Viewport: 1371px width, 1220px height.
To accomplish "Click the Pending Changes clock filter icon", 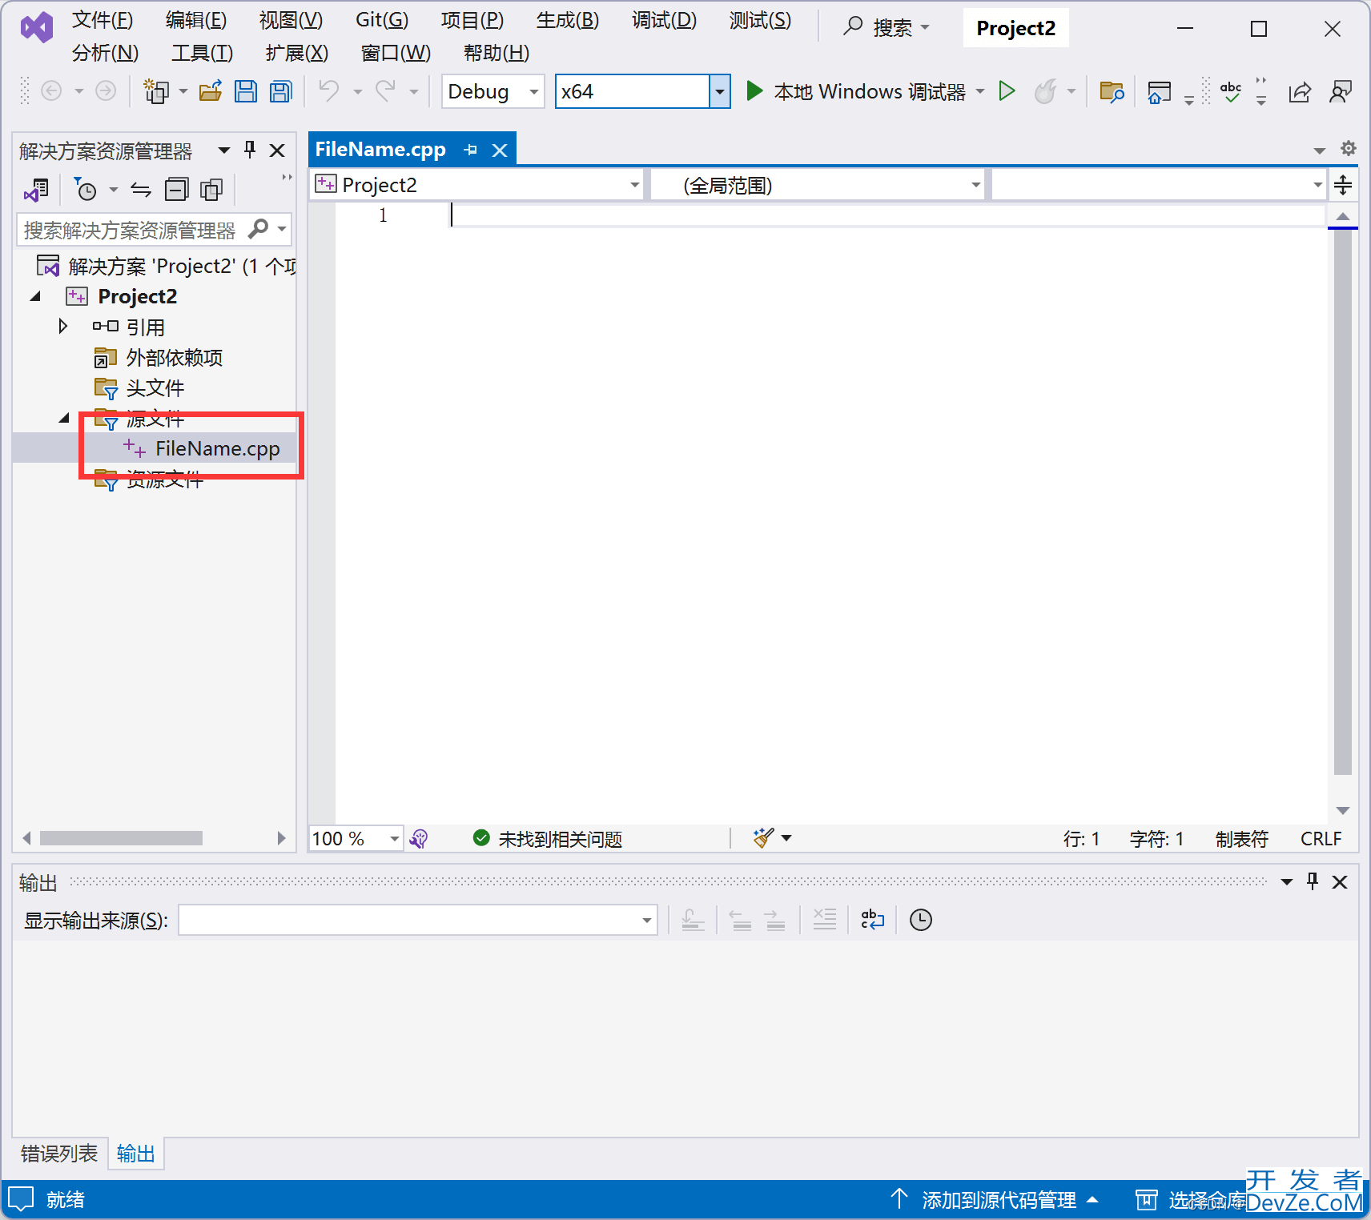I will [x=85, y=190].
